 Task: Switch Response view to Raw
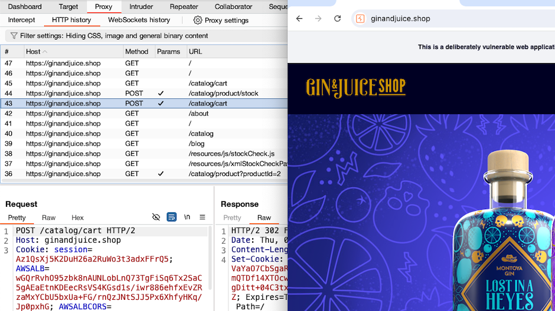264,218
